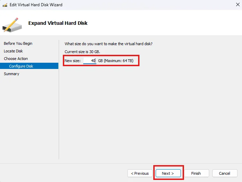Image resolution: width=242 pixels, height=182 pixels.
Task: Click the disk size question text
Action: [108, 44]
